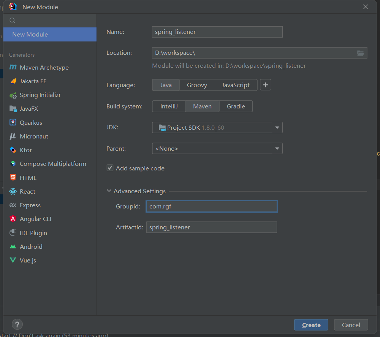Select JavaScript as the language
Screen dimensions: 380x337
click(x=236, y=85)
